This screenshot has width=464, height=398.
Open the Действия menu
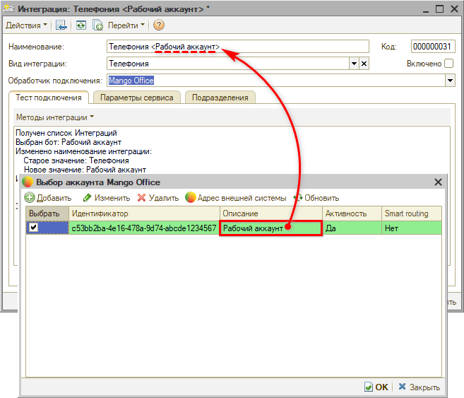[x=27, y=25]
